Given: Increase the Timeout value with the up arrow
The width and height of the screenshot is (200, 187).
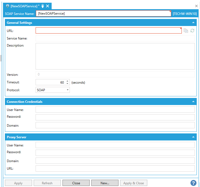Looking at the screenshot, I should [67, 81].
